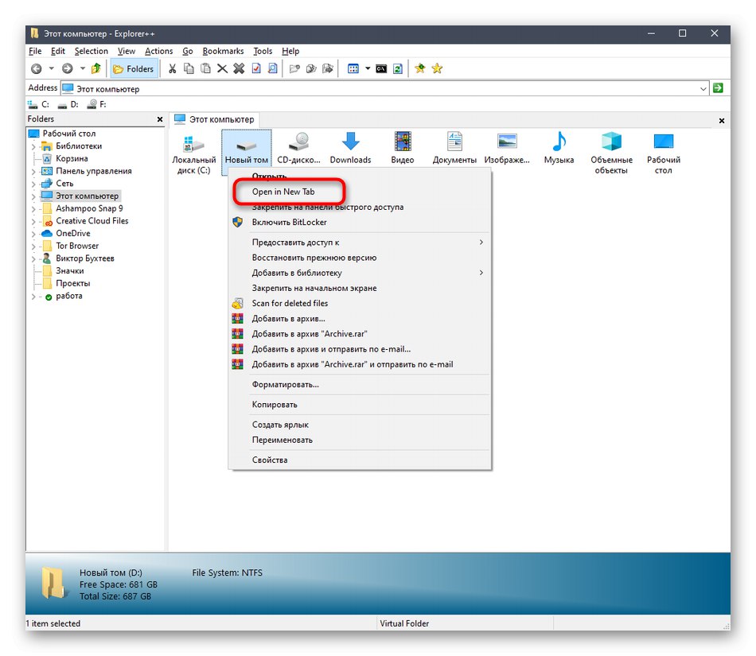Click the green Refresh icon
This screenshot has height=656, width=756.
pos(397,69)
